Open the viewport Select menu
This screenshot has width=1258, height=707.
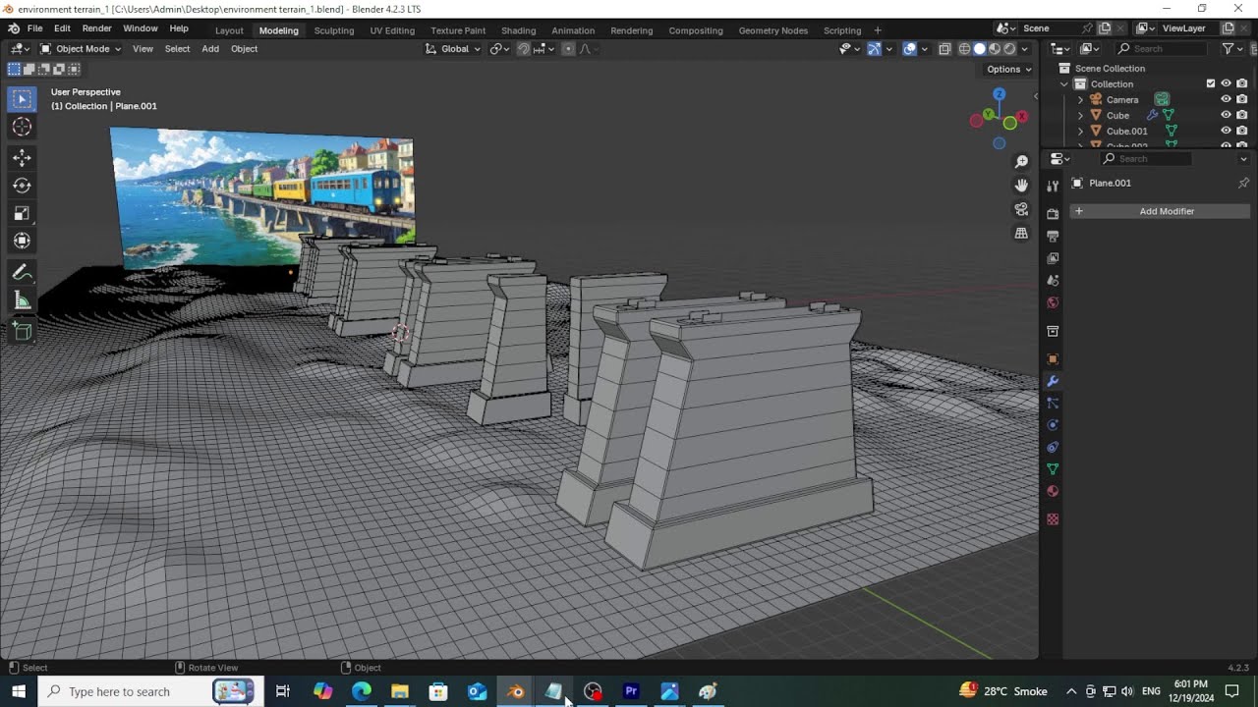coord(177,49)
